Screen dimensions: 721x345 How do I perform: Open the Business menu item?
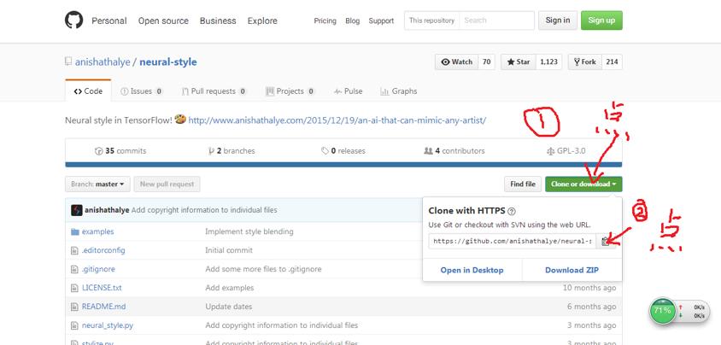point(218,20)
